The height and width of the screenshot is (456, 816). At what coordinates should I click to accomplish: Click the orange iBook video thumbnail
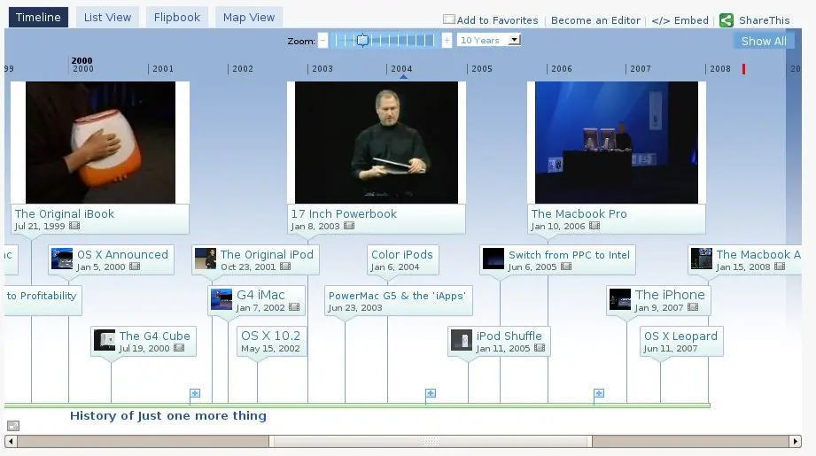[x=100, y=143]
